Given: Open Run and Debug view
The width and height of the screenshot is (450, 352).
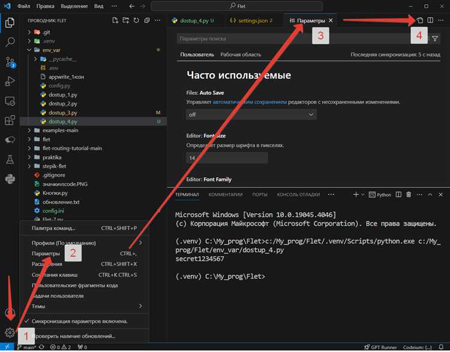Looking at the screenshot, I should tap(10, 81).
